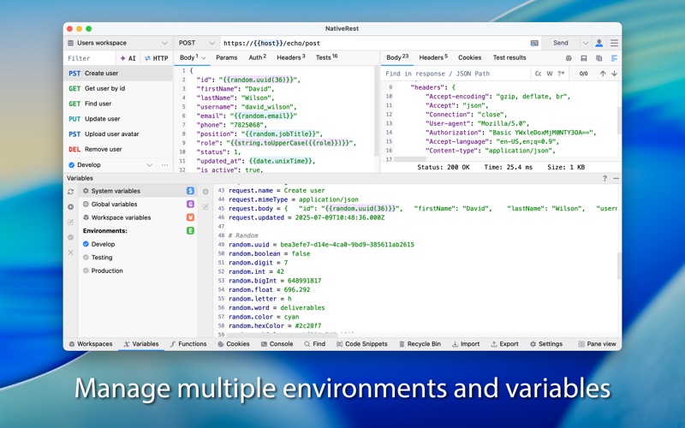Screen dimensions: 685x428
Task: Click the E badge beside Environments
Action: (190, 230)
